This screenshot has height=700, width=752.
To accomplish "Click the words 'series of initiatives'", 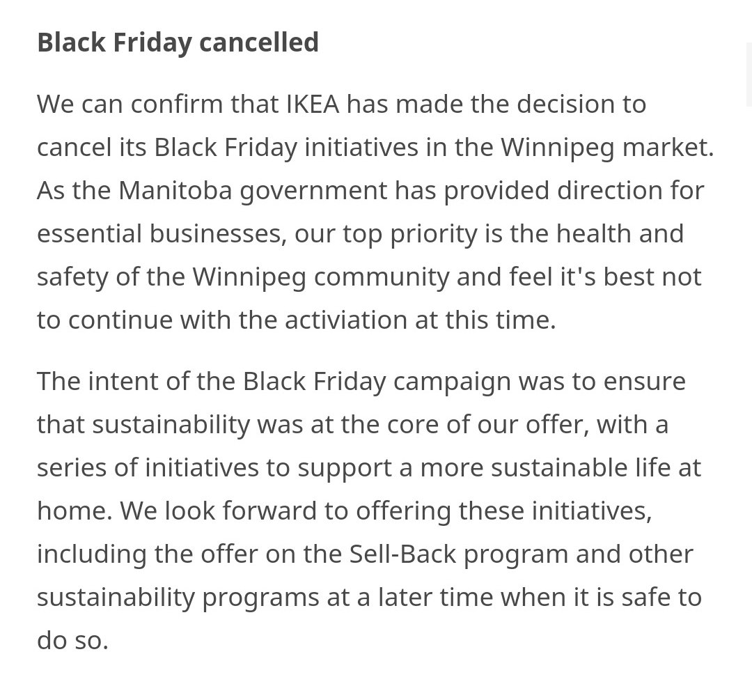I will 148,468.
